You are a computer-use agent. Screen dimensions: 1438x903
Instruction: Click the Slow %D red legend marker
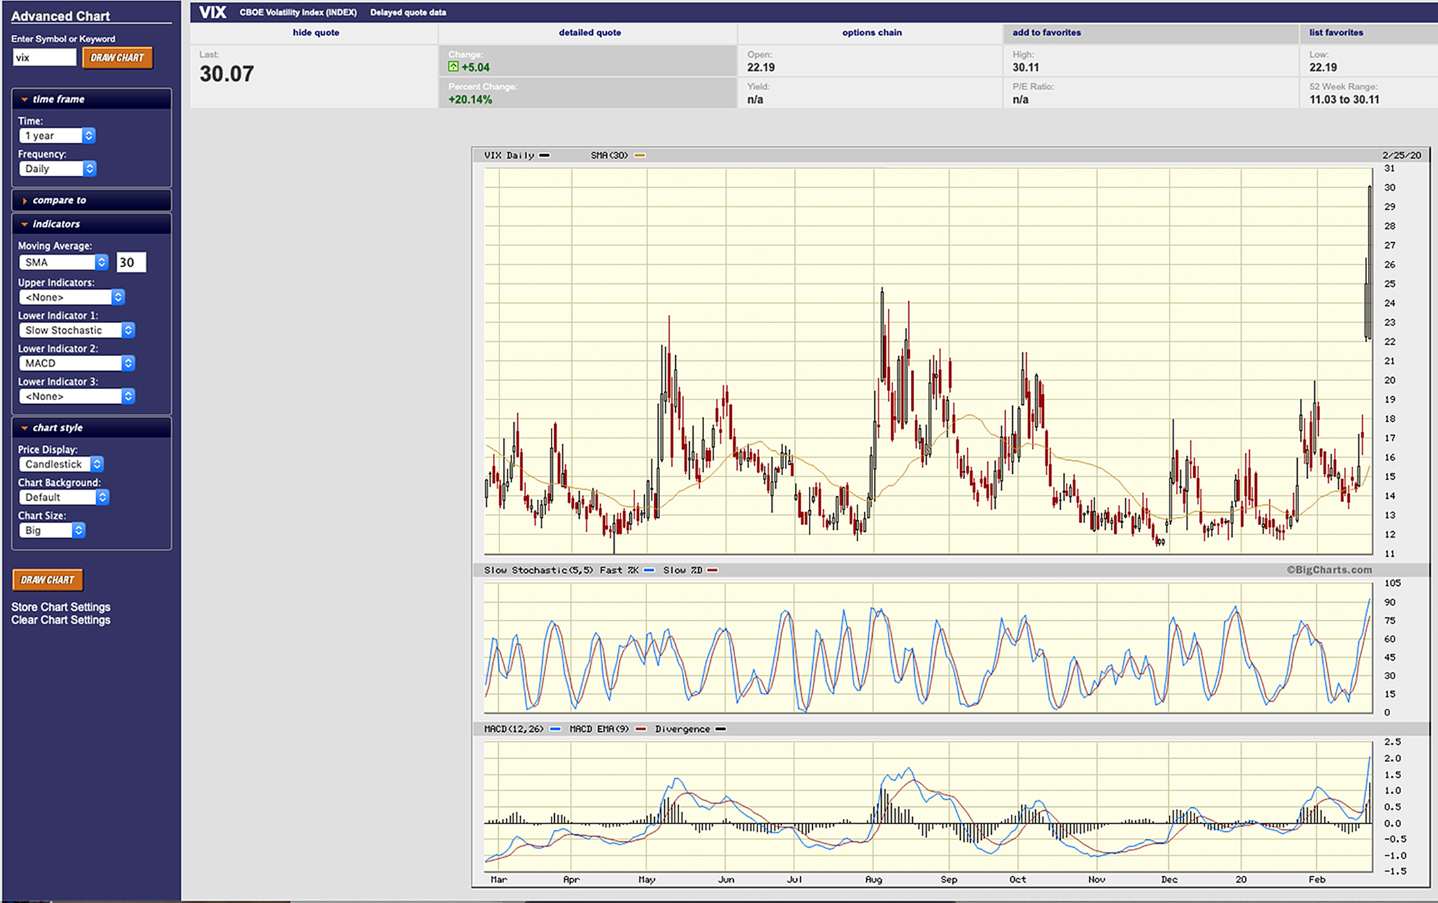coord(712,571)
